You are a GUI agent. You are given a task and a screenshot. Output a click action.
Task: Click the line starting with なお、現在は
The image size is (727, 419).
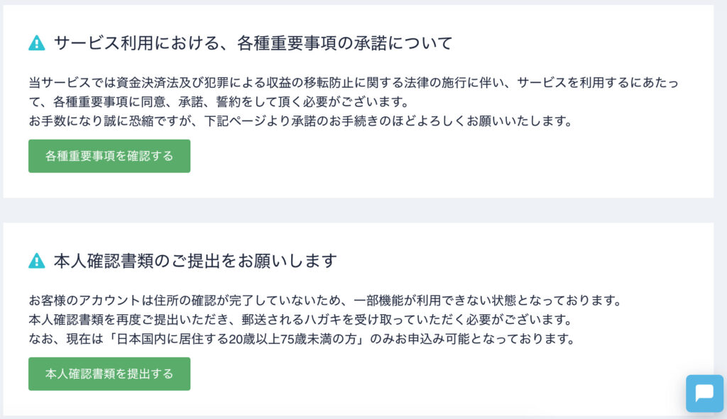(x=301, y=339)
